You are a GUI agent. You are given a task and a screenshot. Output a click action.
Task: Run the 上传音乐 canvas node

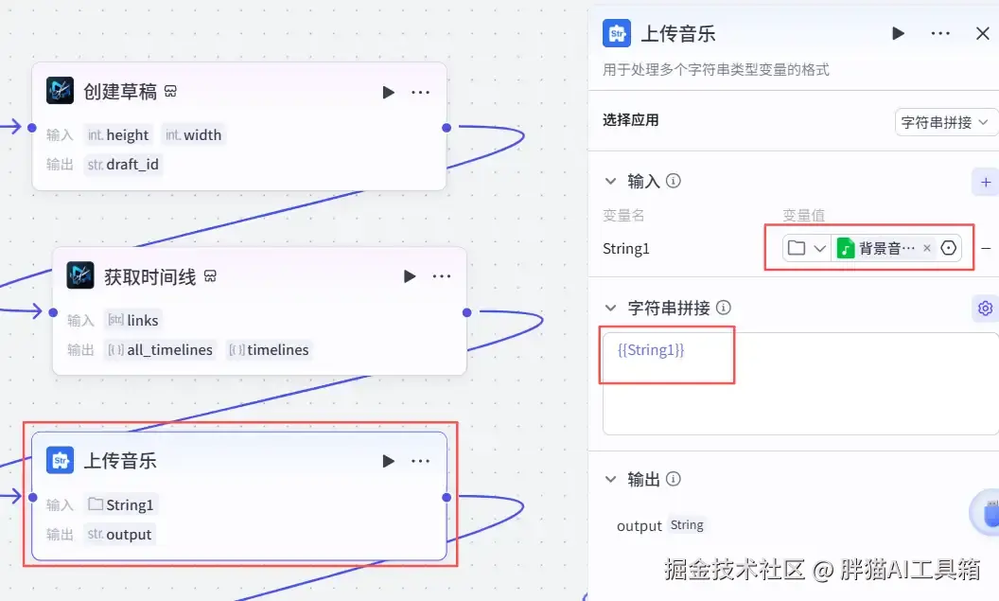pos(388,461)
